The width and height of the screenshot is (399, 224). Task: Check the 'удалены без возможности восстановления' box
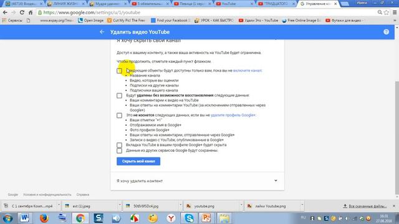(119, 95)
